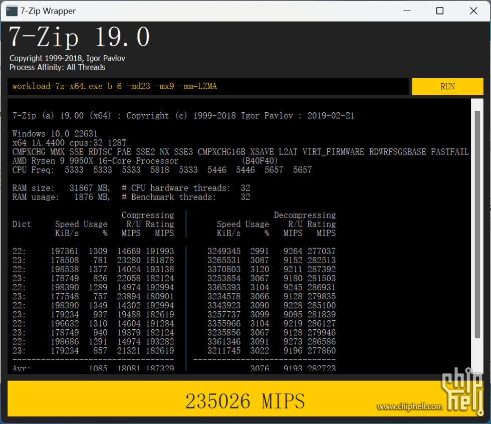Viewport: 491px width, 424px height.
Task: Click the CPU Freq value 5818
Action: pos(160,170)
